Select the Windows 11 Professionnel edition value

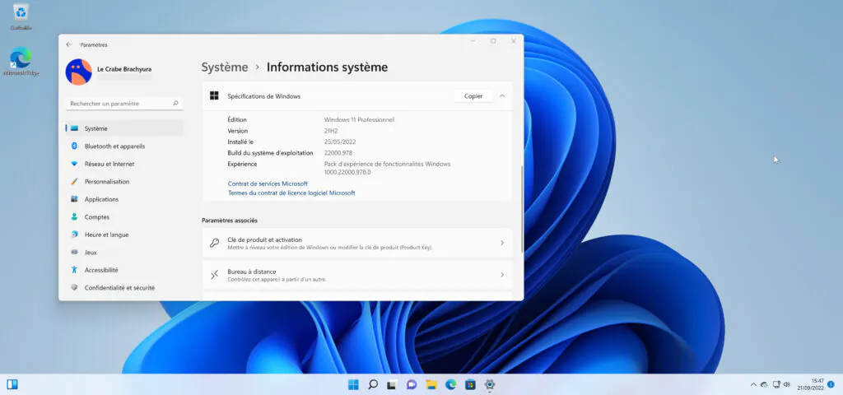tap(359, 120)
